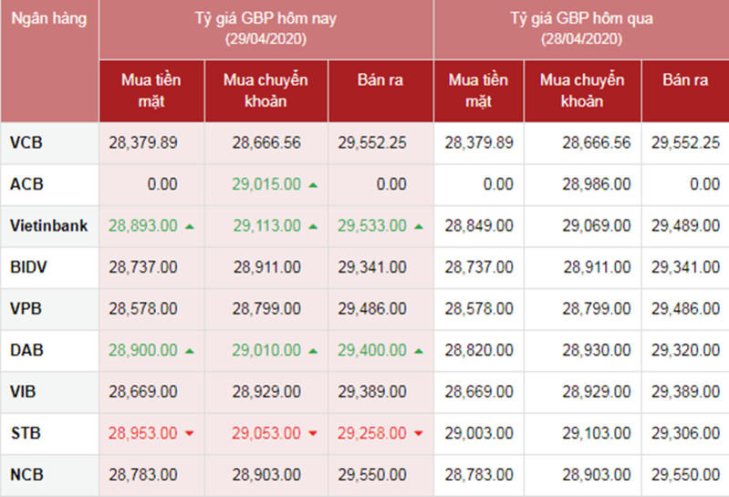Click the red down arrow beside STB 28,953.00
729x497 pixels.
(189, 434)
